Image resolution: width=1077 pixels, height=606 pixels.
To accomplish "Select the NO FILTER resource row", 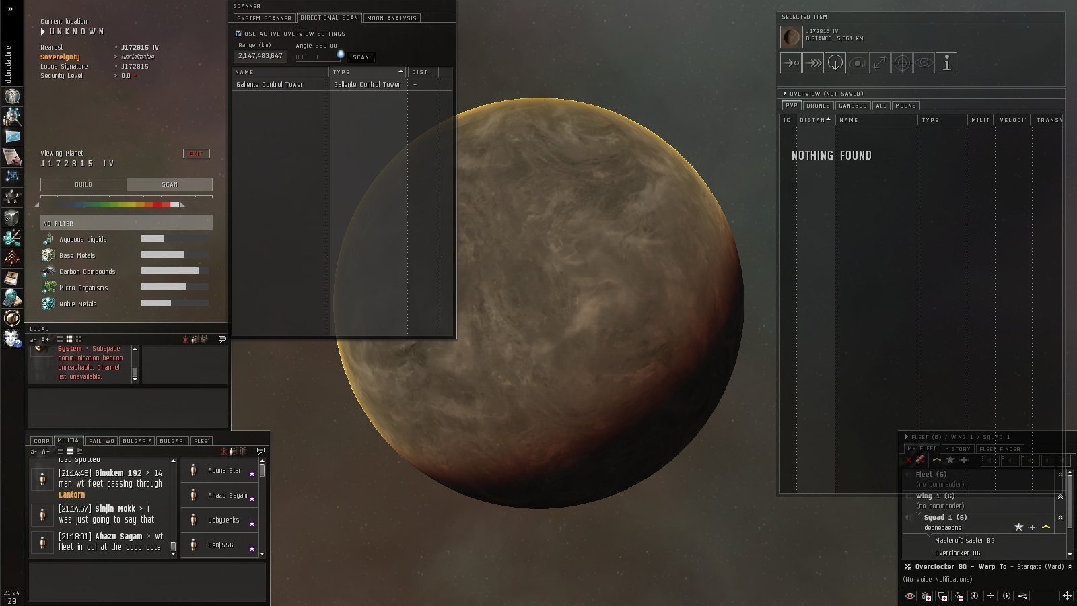I will click(127, 223).
